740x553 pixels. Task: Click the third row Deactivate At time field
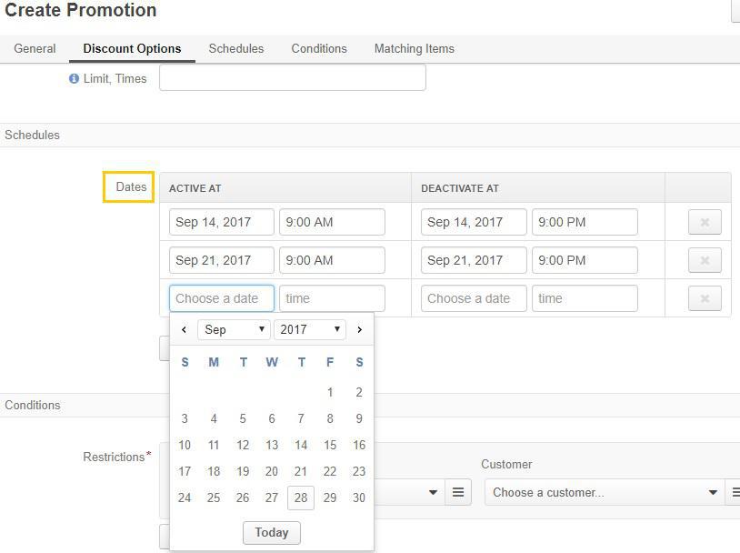click(x=585, y=298)
